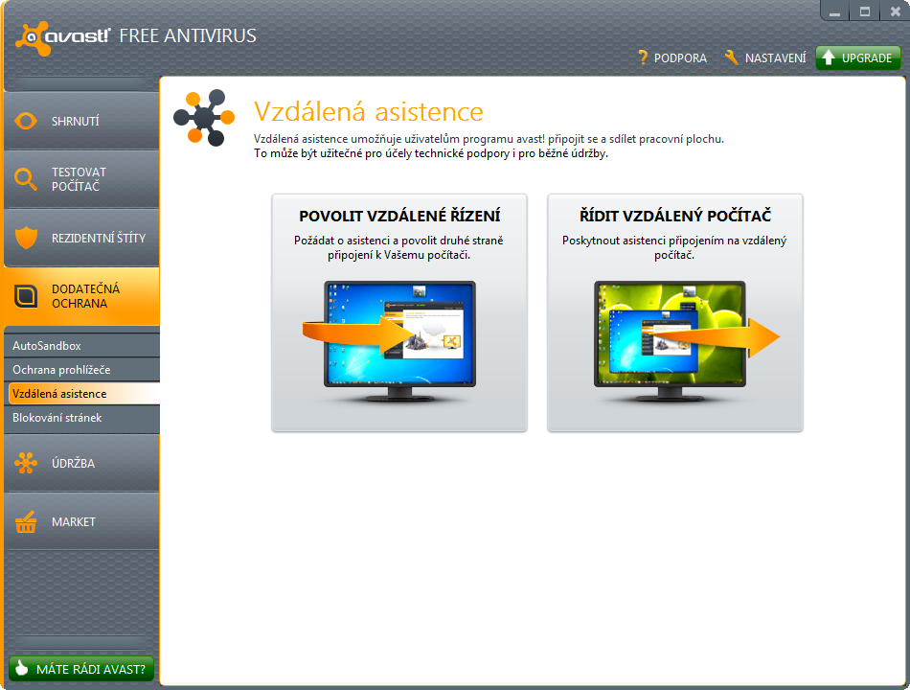Click the square icon beside Dodatečná ochrana
Screen dimensions: 910x690
26,296
